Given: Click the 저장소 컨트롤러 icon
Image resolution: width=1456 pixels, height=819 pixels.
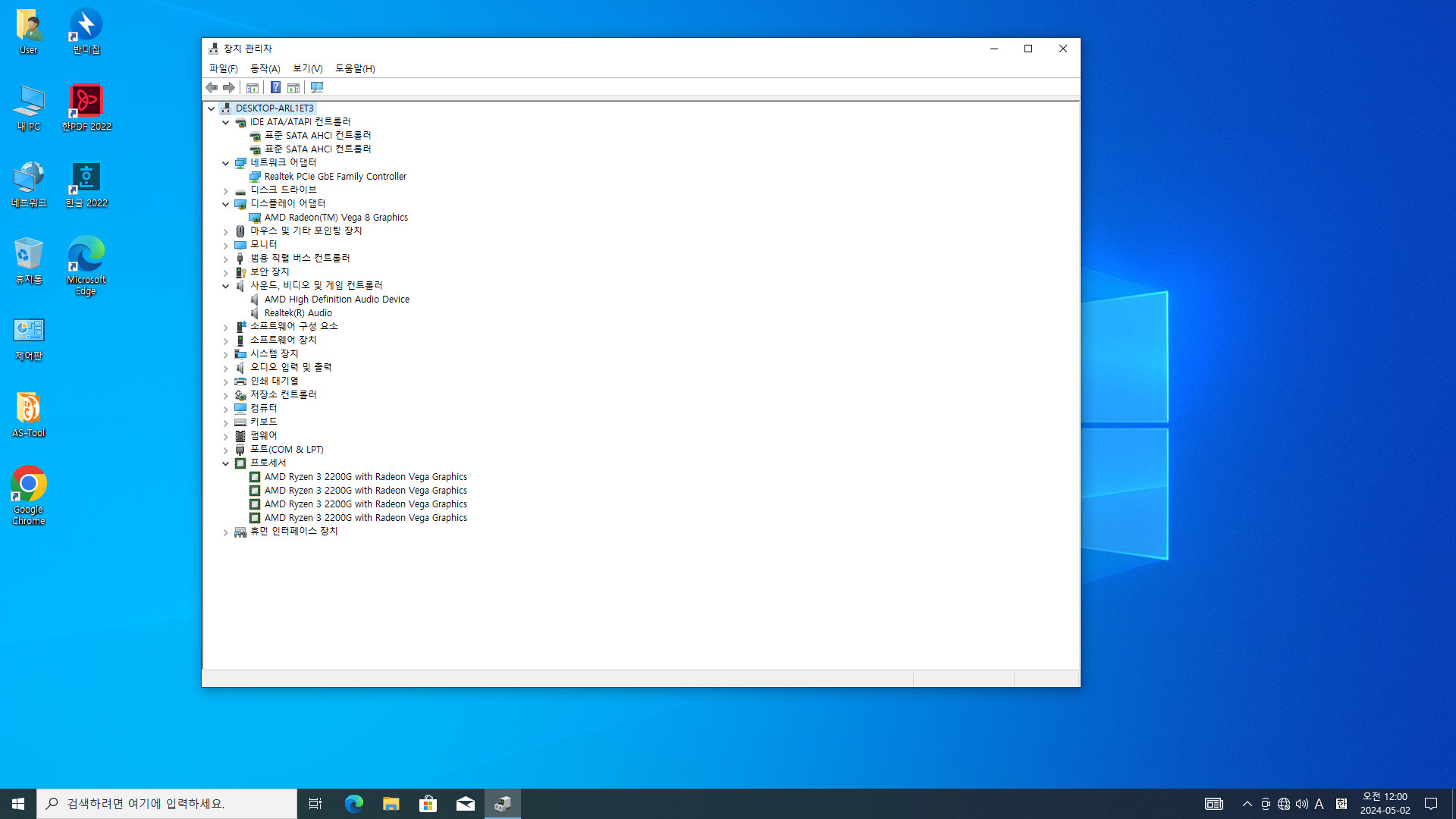Looking at the screenshot, I should click(240, 395).
